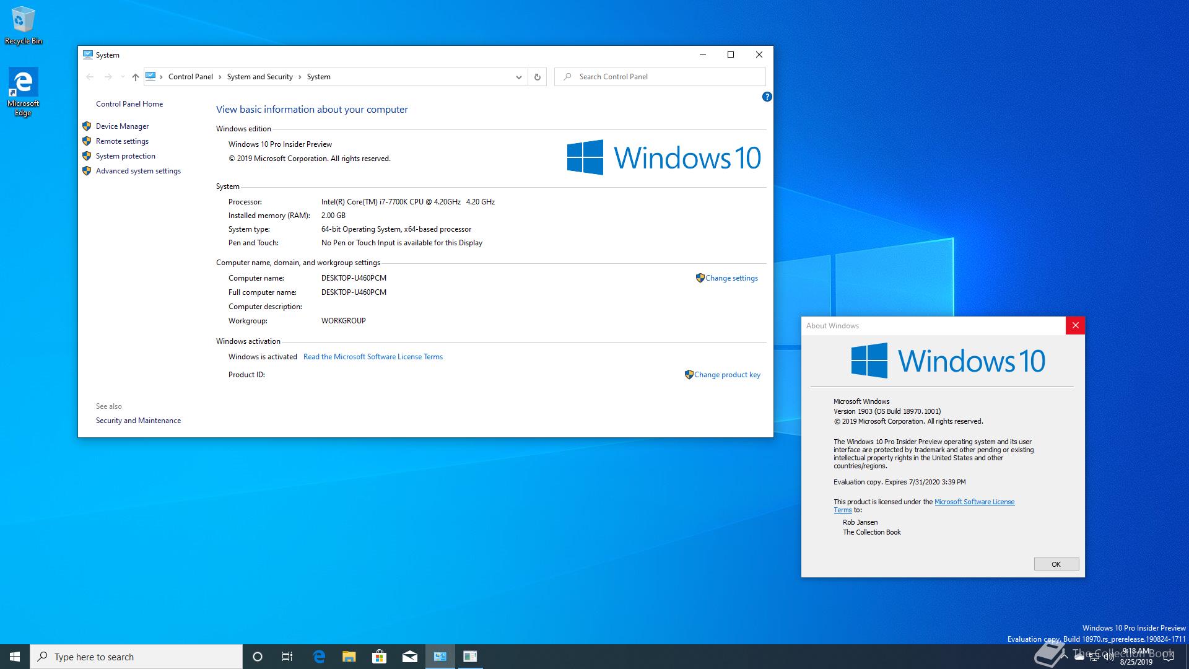Read the Microsoft Software License Terms

point(373,357)
